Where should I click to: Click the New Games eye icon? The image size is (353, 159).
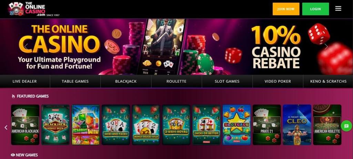13,155
